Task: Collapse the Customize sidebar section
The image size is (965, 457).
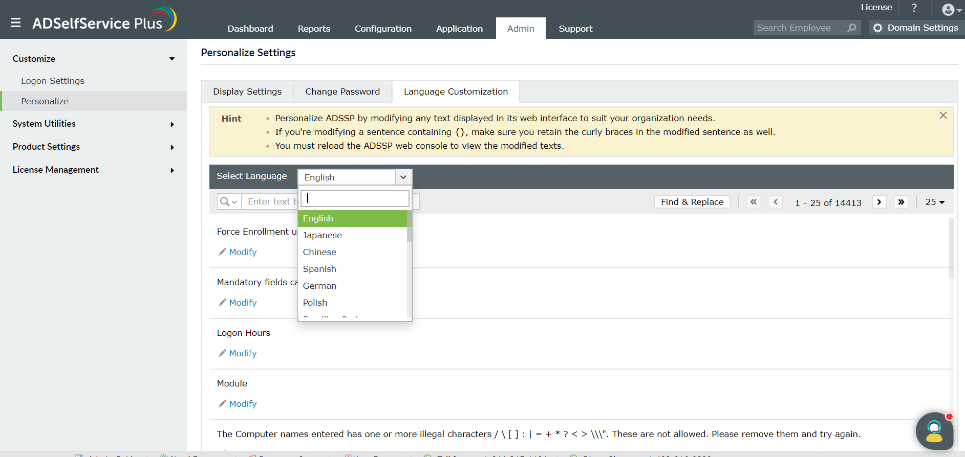Action: click(172, 59)
